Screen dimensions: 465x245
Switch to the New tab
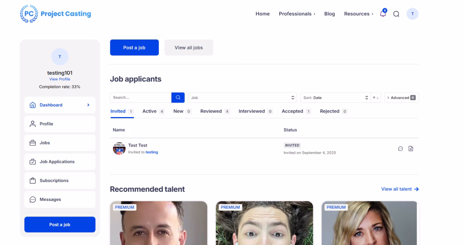[x=183, y=112]
